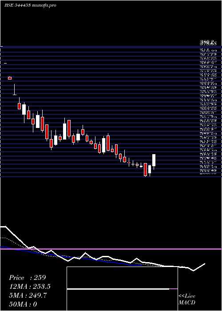Select the 12MA : 253.5 readout
The height and width of the screenshot is (311, 222).
point(30,287)
